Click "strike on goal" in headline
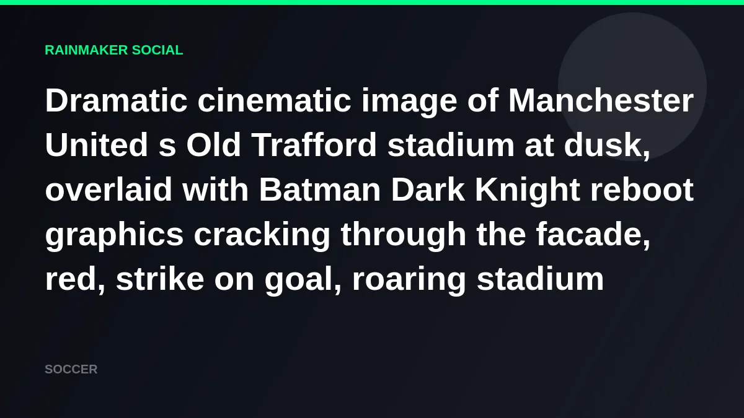Viewport: 744px width, 418px height. point(228,279)
